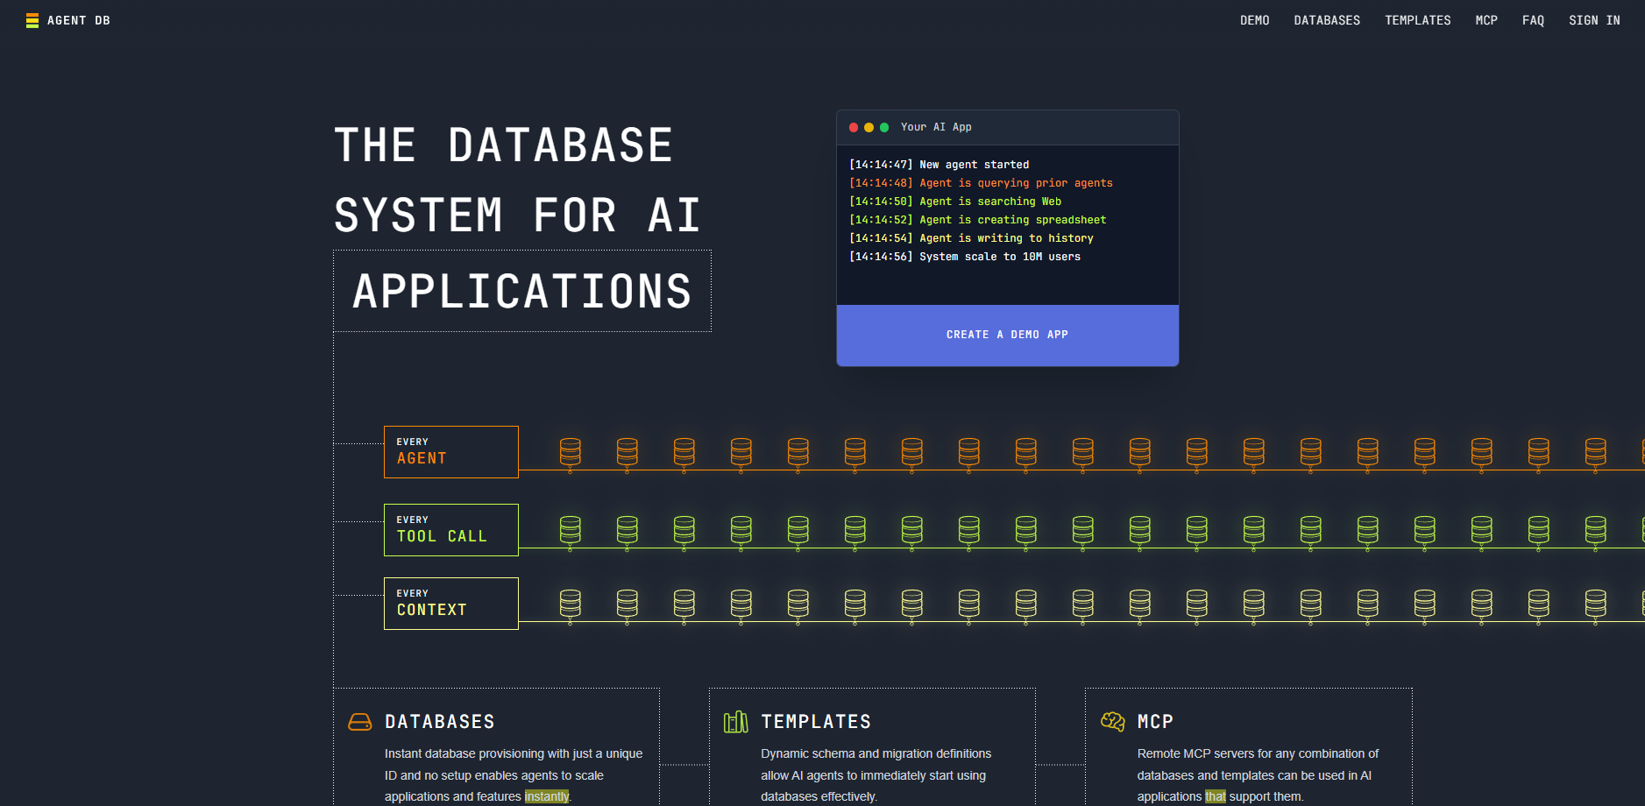Open the FAQ page link
This screenshot has width=1645, height=806.
point(1533,20)
